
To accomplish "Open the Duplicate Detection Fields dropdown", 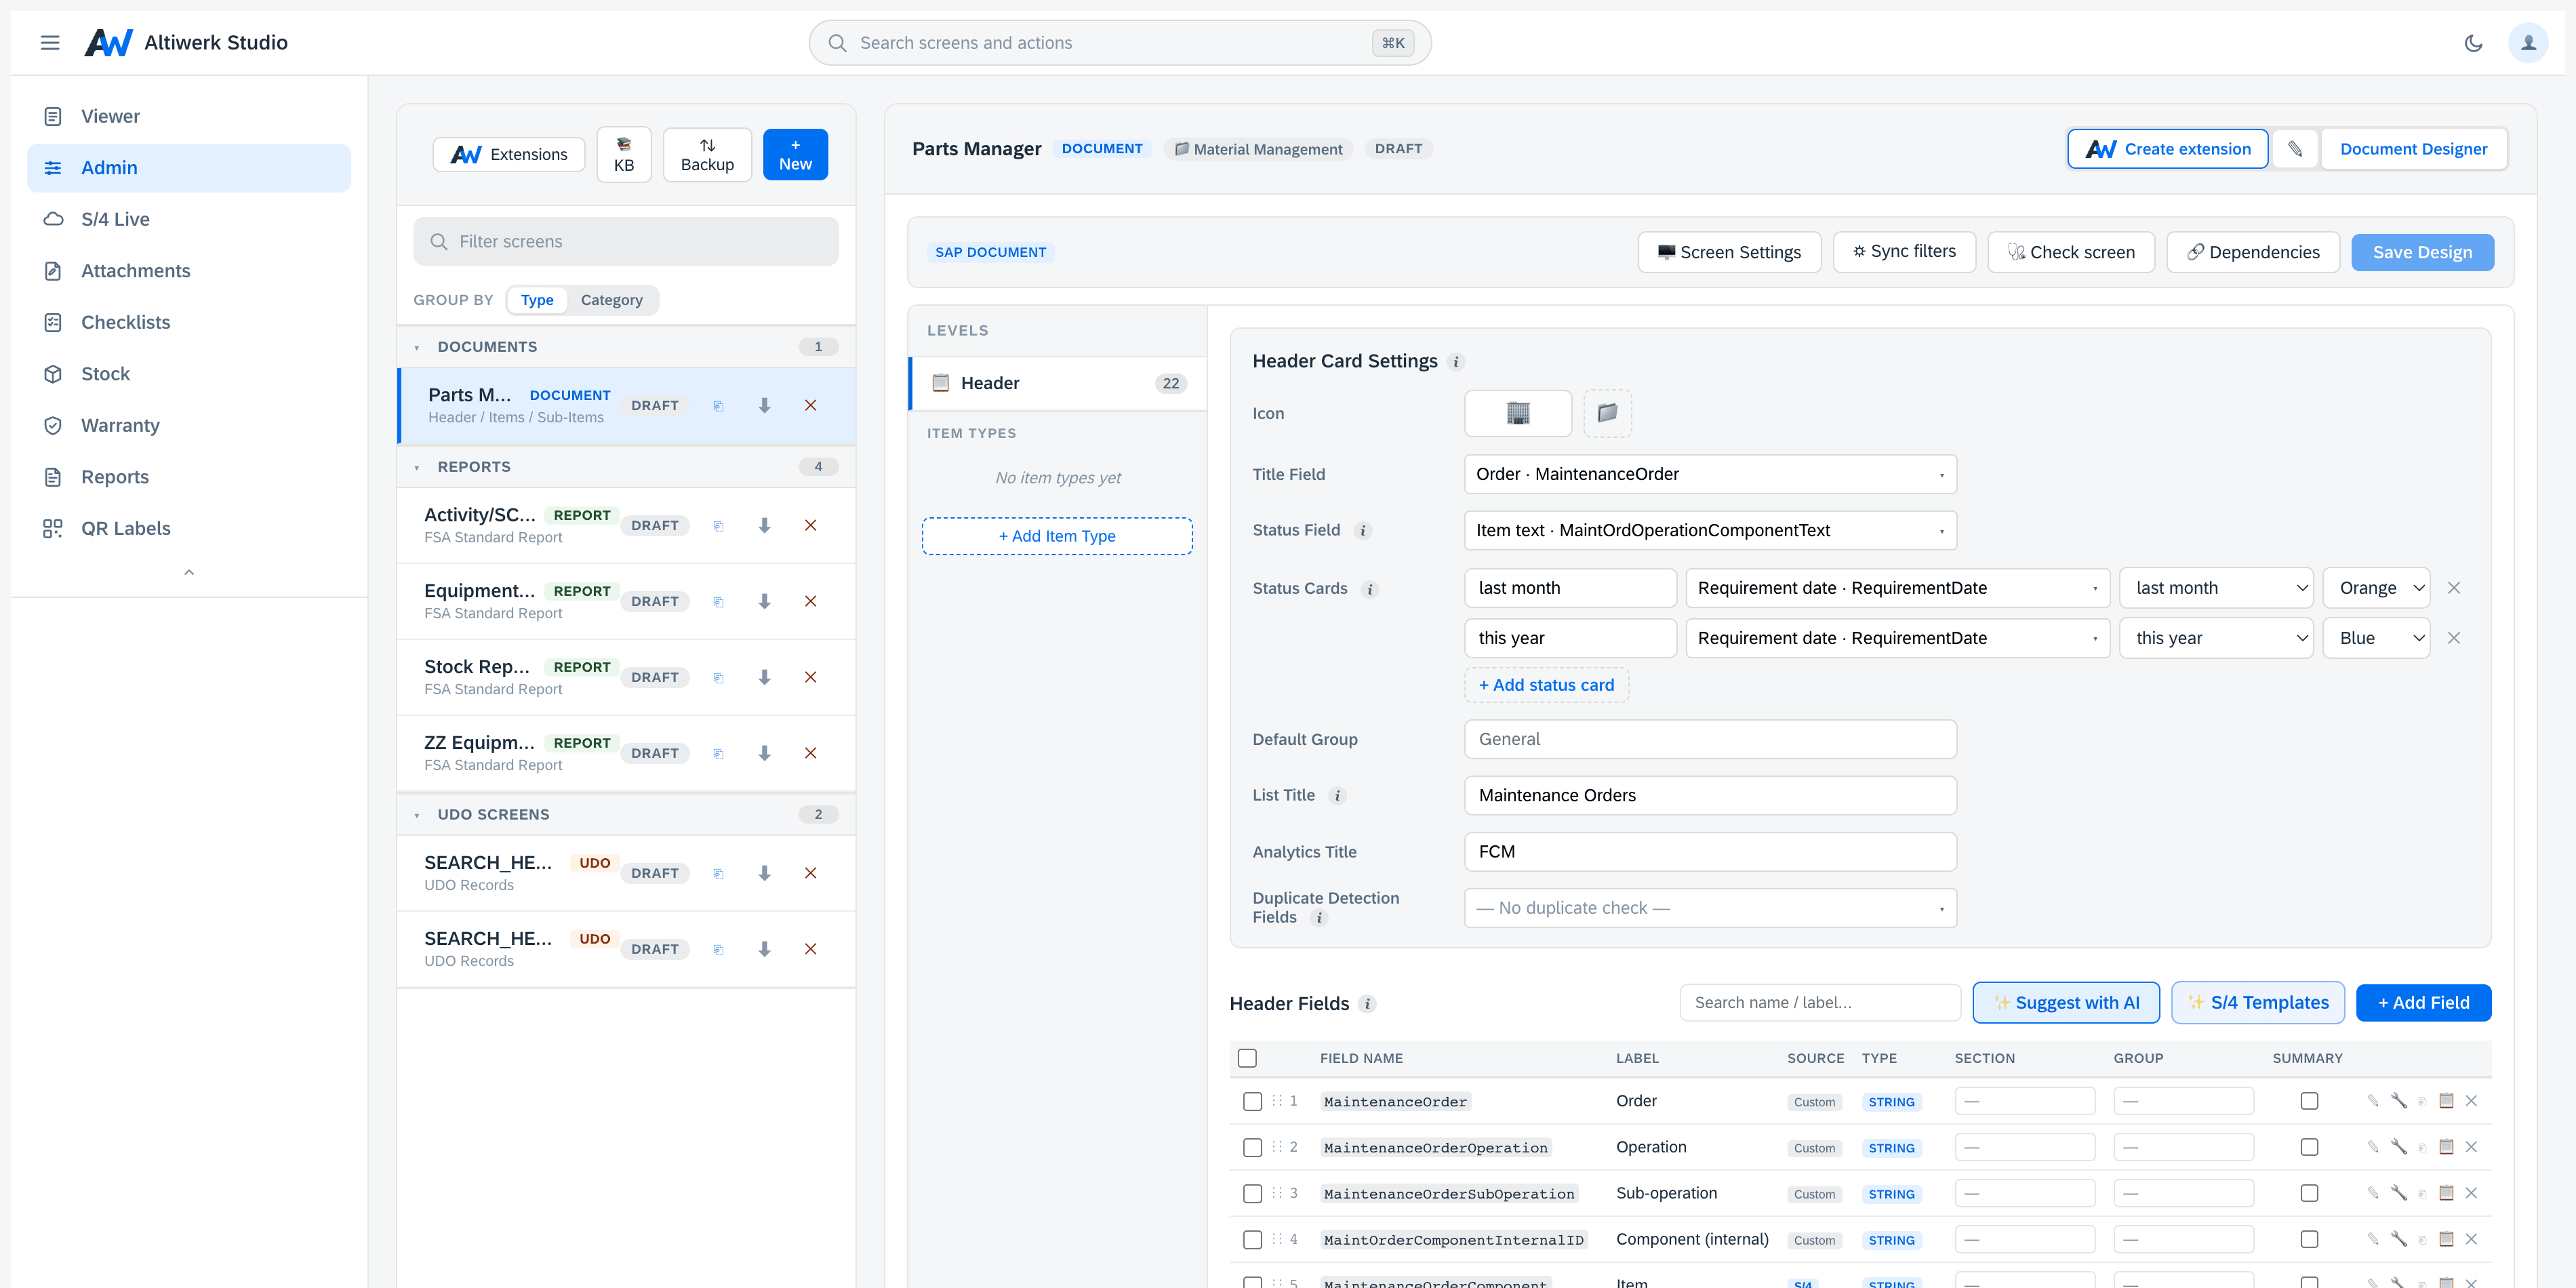I will click(x=1710, y=908).
